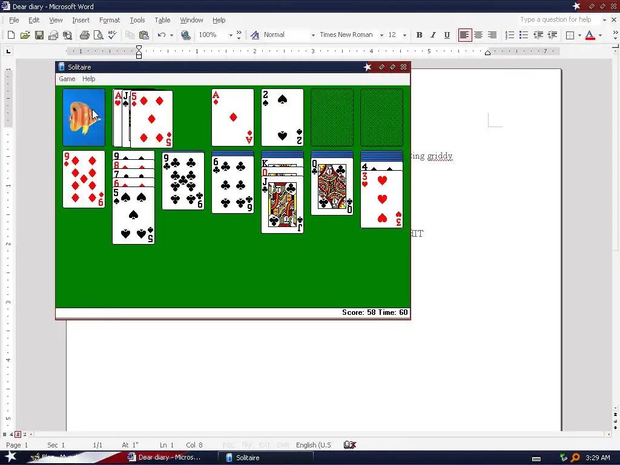Click the 3 of hearts tableau card
This screenshot has width=620, height=465.
(x=382, y=199)
